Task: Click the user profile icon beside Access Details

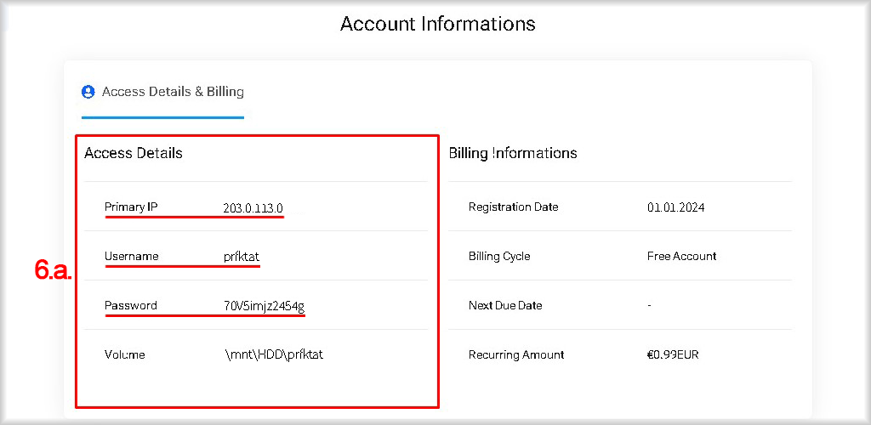Action: [x=88, y=92]
